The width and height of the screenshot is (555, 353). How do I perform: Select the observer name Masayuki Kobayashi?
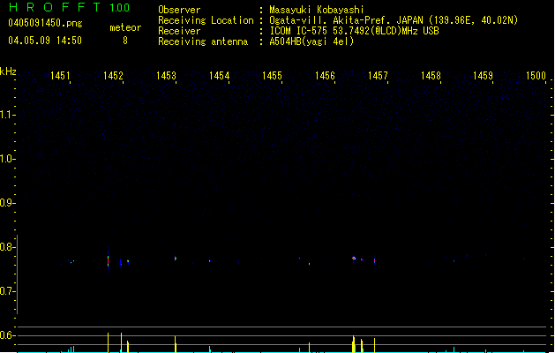coord(317,10)
